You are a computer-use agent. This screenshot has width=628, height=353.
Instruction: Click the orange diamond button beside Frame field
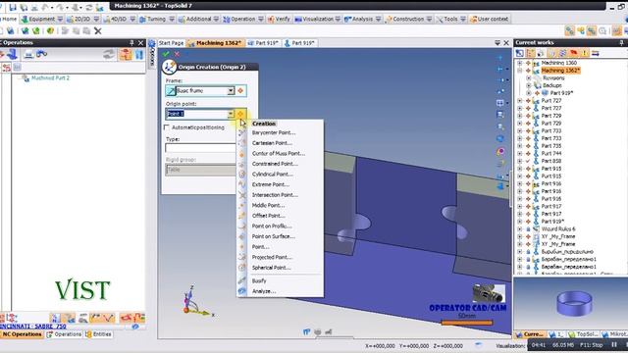point(240,91)
